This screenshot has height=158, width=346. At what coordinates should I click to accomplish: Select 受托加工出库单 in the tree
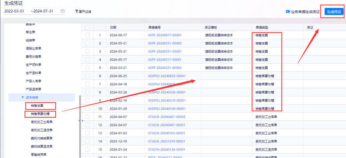pyautogui.click(x=42, y=122)
